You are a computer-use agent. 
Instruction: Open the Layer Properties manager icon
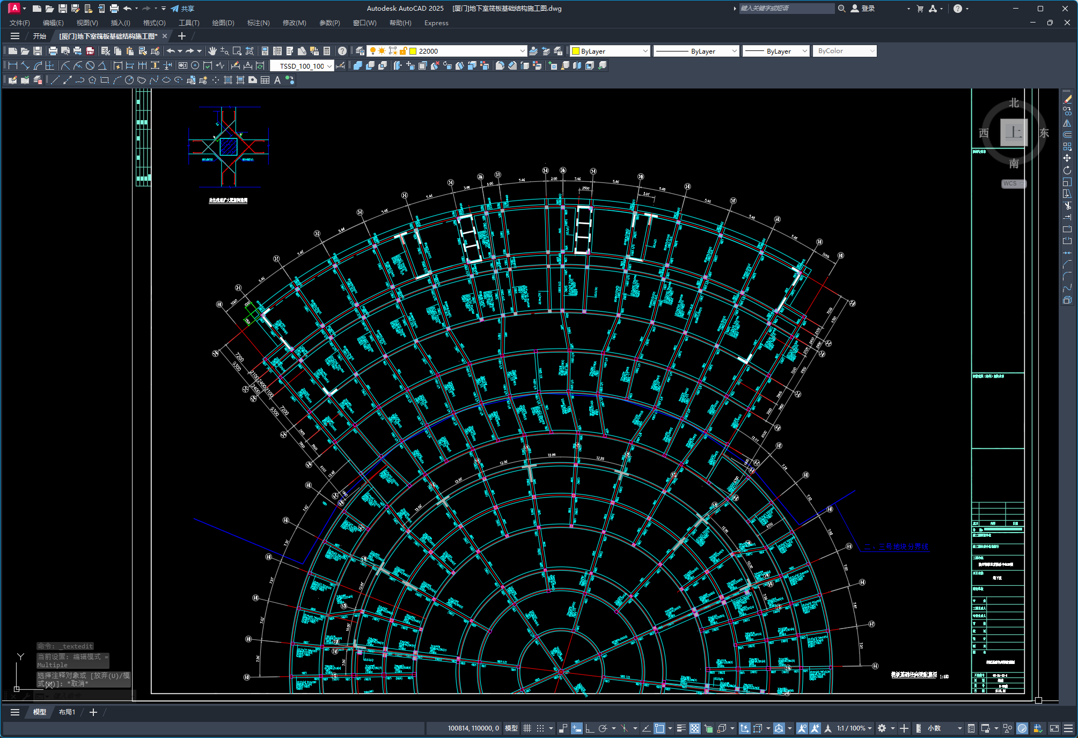point(360,51)
